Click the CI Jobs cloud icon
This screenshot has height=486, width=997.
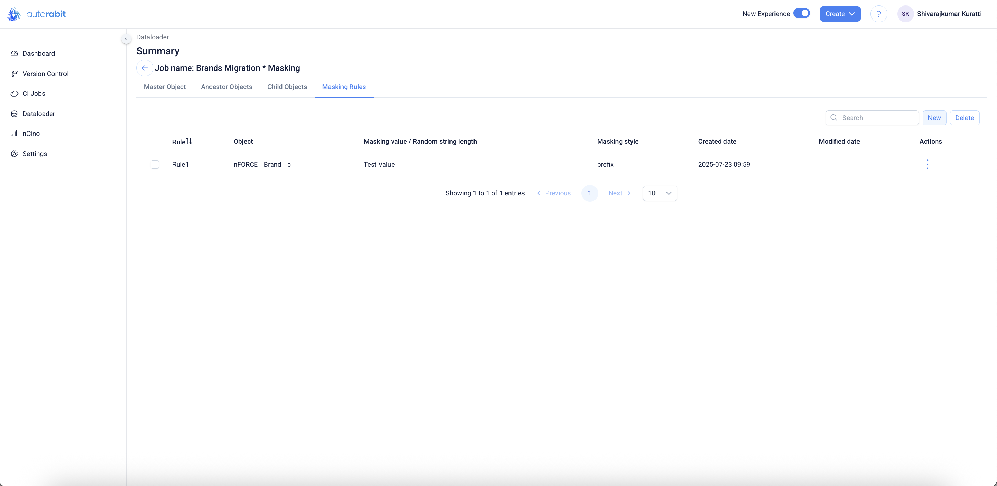(14, 93)
